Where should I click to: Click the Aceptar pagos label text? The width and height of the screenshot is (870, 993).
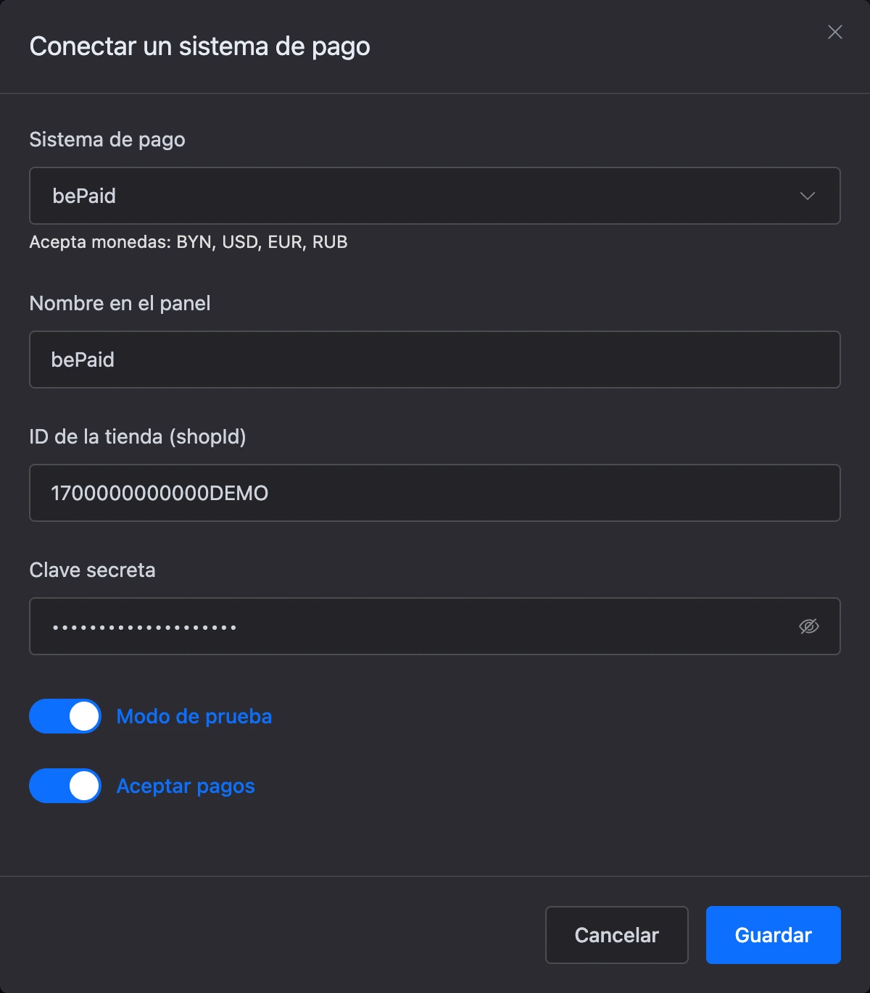click(x=186, y=786)
